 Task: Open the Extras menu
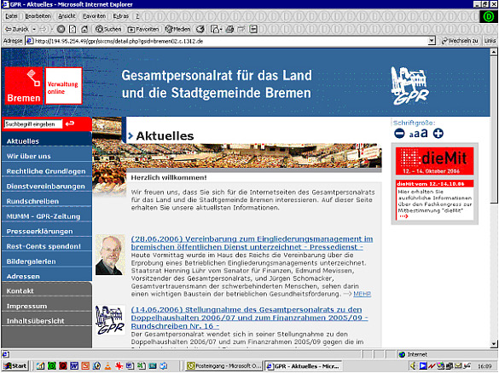[121, 16]
